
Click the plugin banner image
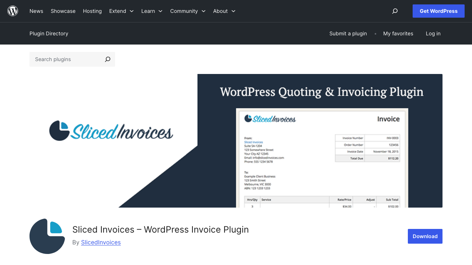[236, 141]
